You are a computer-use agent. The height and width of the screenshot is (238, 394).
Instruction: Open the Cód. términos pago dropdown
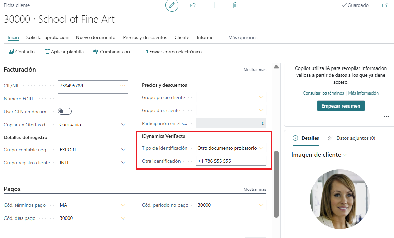[123, 205]
